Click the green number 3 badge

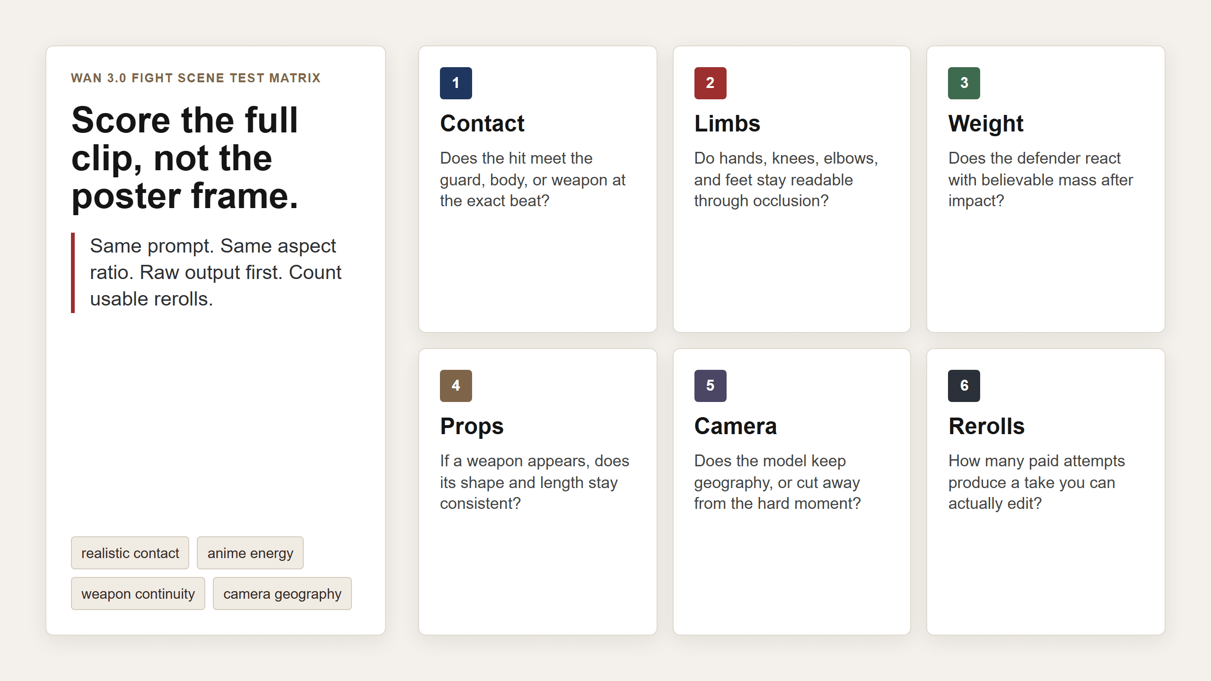(964, 83)
